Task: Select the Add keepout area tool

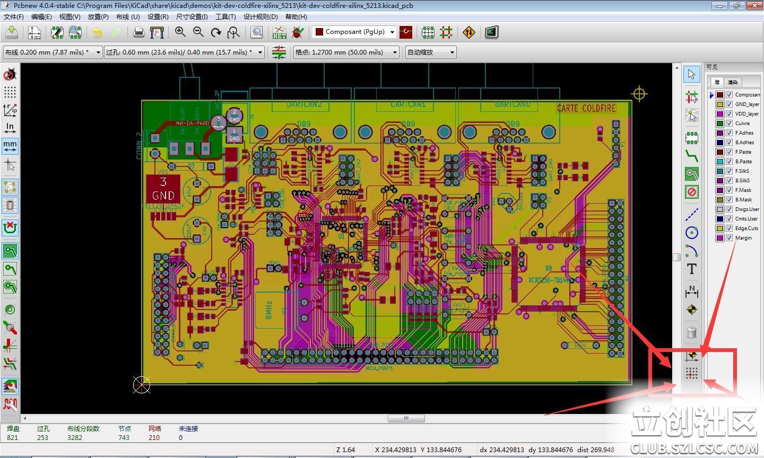Action: [691, 192]
